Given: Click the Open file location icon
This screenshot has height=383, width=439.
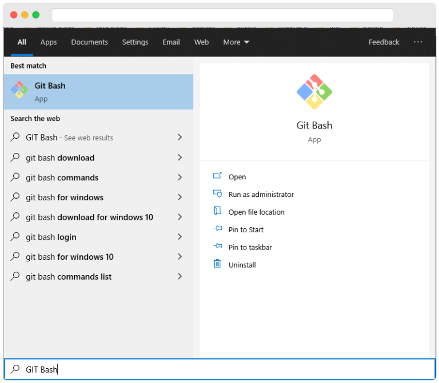Looking at the screenshot, I should click(217, 212).
